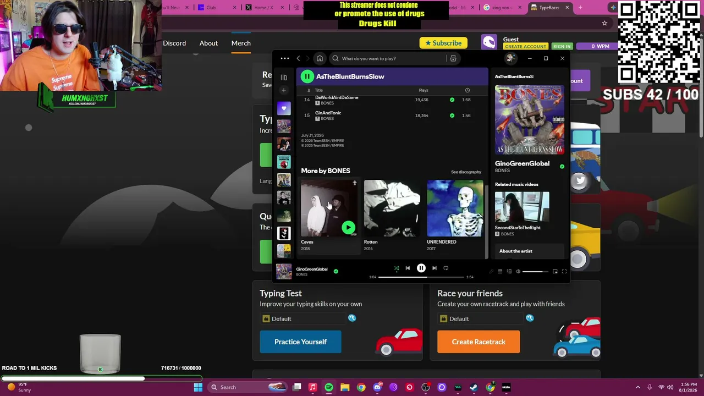Viewport: 704px width, 396px height.
Task: Click the Windows taskbar Search box
Action: 246,387
